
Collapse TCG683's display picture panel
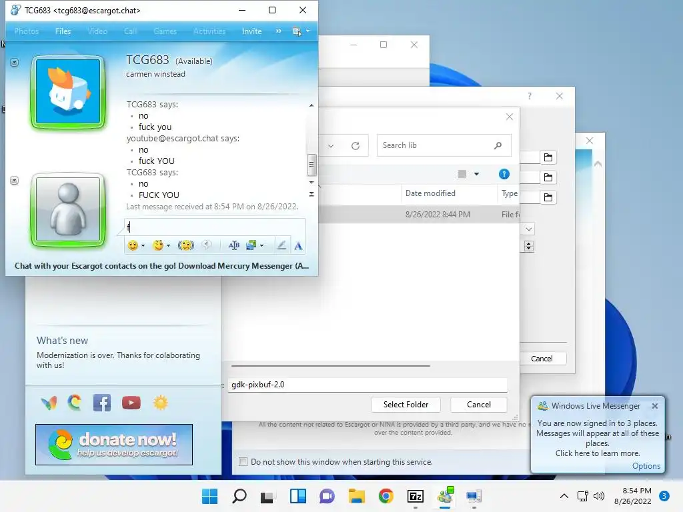(15, 63)
